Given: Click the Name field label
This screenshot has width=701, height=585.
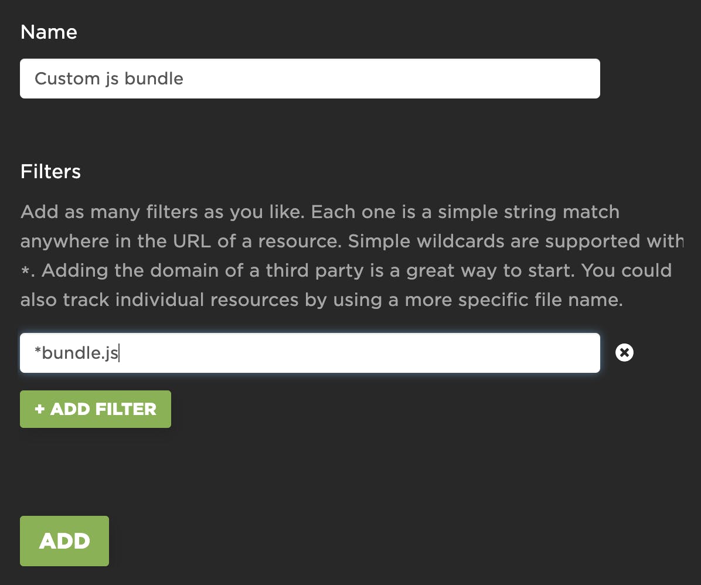Looking at the screenshot, I should click(x=49, y=32).
